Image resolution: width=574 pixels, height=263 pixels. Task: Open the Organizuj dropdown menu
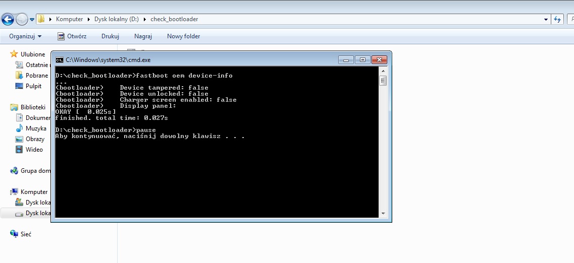tap(25, 36)
